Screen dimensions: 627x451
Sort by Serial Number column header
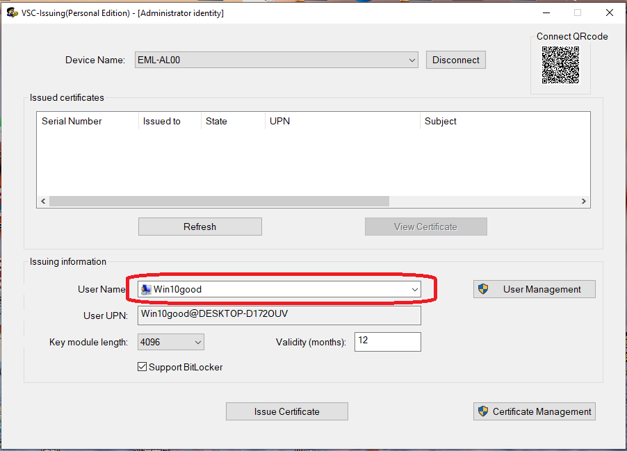pyautogui.click(x=72, y=122)
